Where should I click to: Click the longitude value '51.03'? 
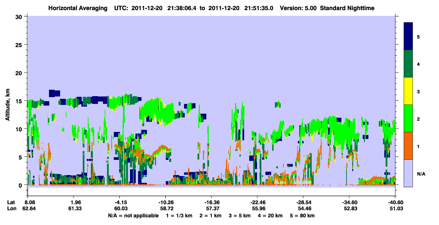[x=397, y=209]
